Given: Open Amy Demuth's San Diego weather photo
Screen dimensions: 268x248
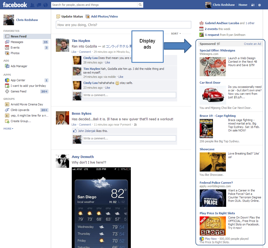Looking at the screenshot, I should 101,208.
